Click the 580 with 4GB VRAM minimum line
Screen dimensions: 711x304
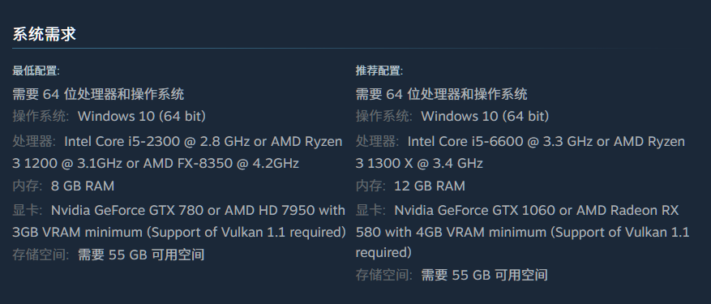tap(522, 233)
